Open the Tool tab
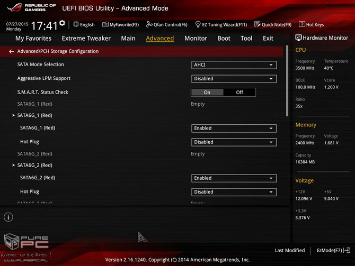Viewport: 355px width, 266px height. pyautogui.click(x=246, y=38)
